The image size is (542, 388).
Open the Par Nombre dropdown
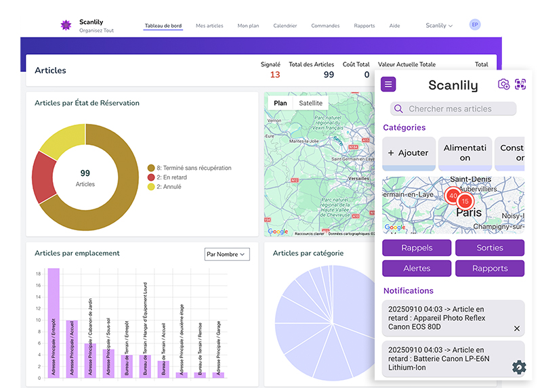(x=227, y=254)
